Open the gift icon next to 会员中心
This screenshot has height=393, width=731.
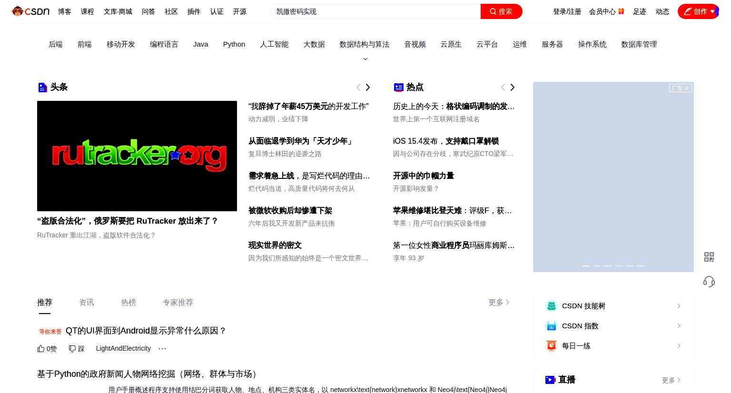[621, 11]
